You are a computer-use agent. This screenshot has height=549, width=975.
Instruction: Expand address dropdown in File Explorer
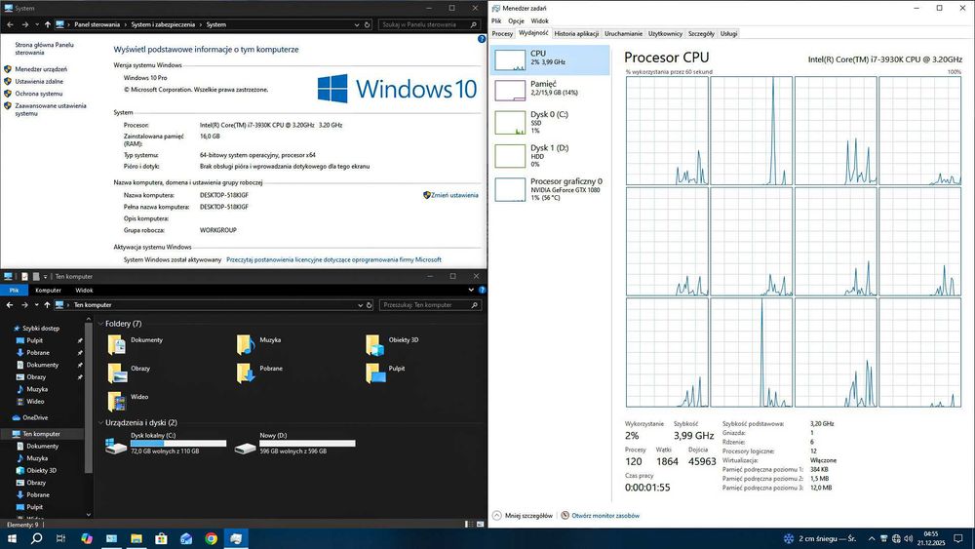point(360,305)
